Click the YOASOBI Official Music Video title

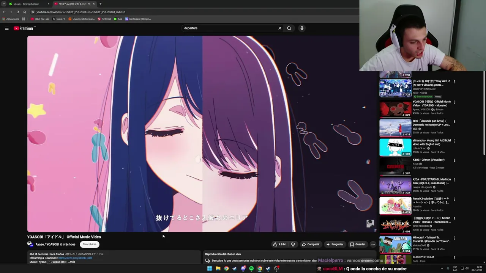64,237
